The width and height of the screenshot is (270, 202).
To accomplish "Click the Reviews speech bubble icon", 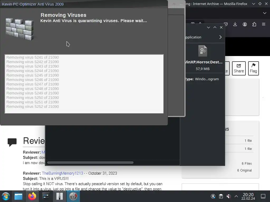I will pos(12,142).
